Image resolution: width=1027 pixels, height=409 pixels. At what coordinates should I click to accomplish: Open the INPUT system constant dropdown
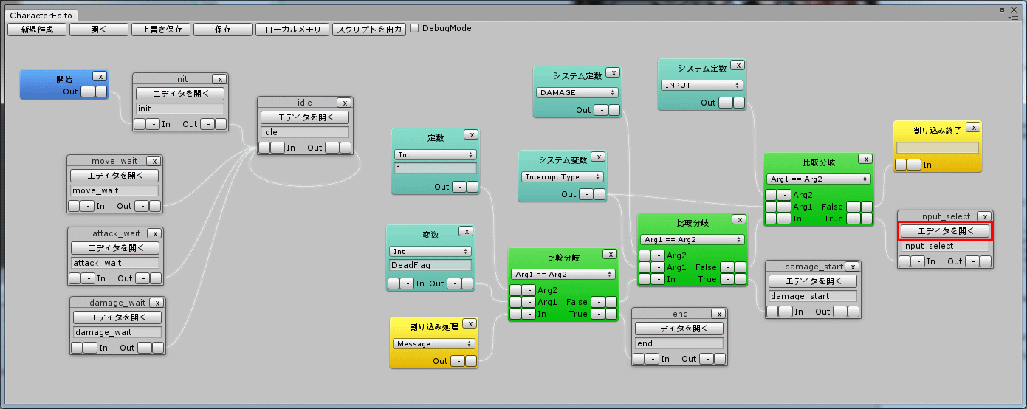click(702, 86)
